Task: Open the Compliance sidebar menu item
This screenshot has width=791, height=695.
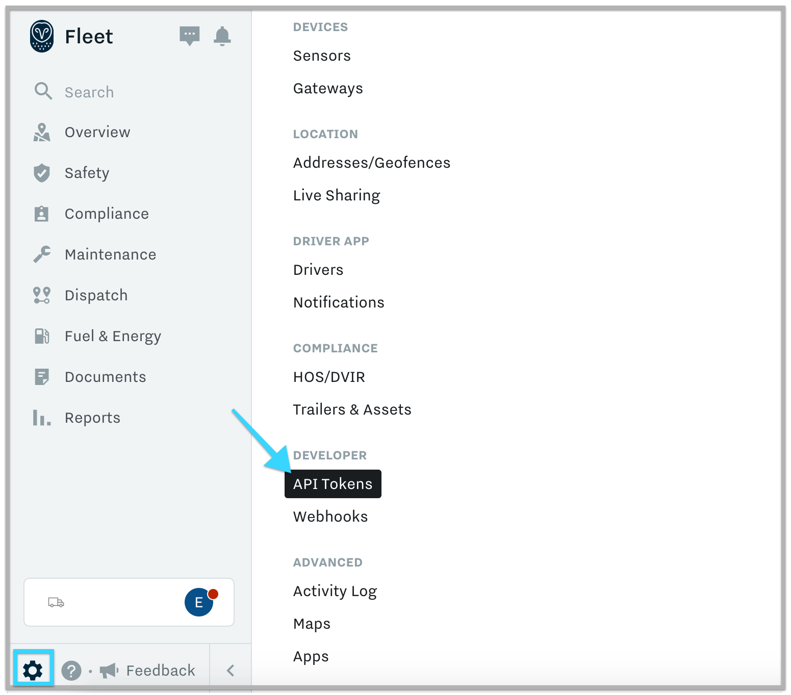Action: point(107,214)
